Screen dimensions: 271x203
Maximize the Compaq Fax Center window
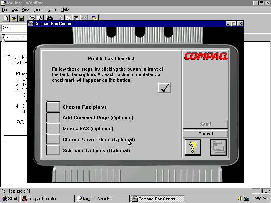234,24
